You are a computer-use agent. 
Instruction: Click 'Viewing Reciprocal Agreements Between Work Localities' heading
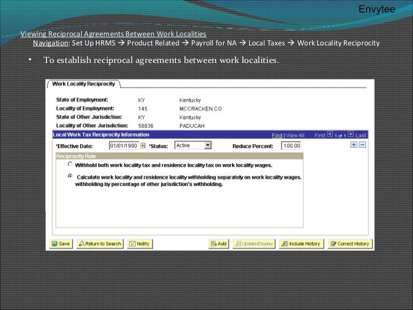click(x=113, y=34)
